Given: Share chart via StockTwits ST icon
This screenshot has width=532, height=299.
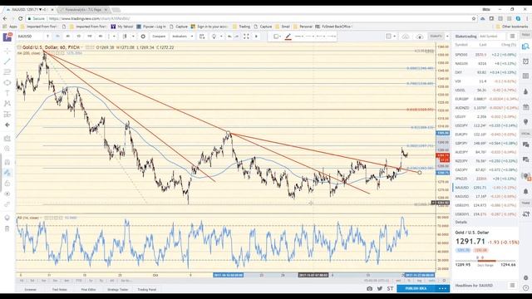Looking at the screenshot, I should coord(390,288).
